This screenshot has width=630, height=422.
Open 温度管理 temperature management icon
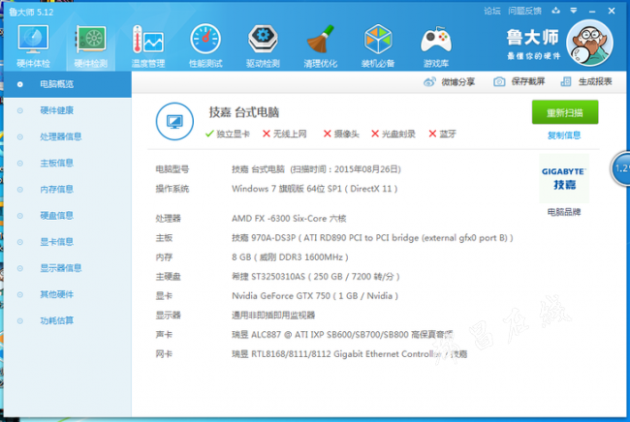pyautogui.click(x=148, y=45)
